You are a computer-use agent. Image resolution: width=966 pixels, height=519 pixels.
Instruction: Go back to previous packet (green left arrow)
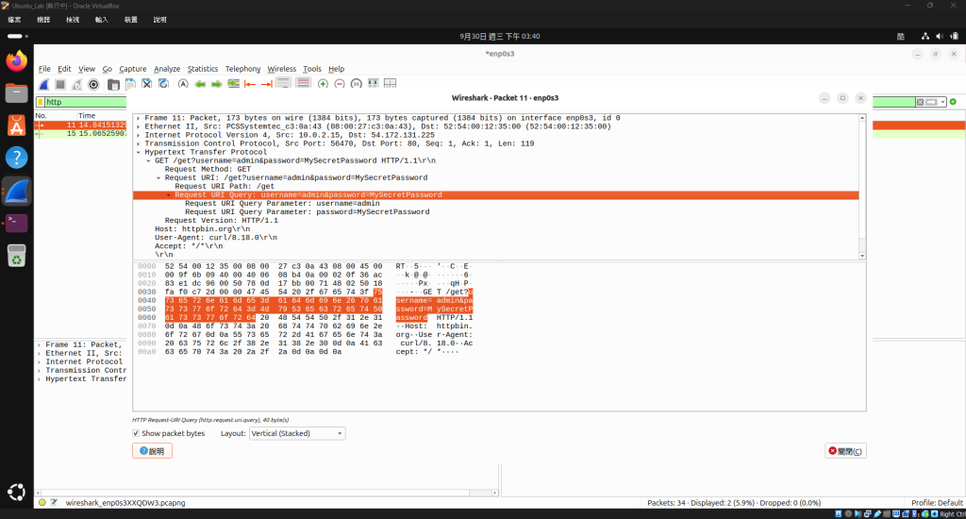(x=200, y=84)
